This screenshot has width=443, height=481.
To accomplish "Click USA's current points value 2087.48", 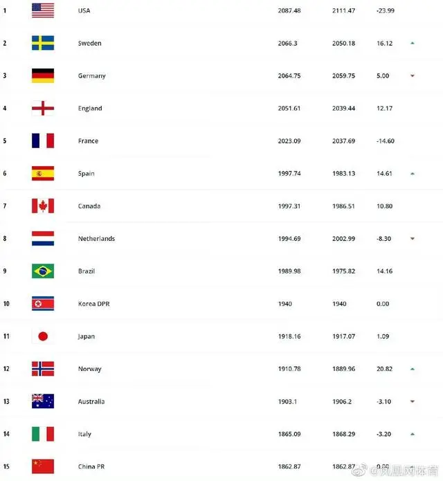I will [289, 10].
